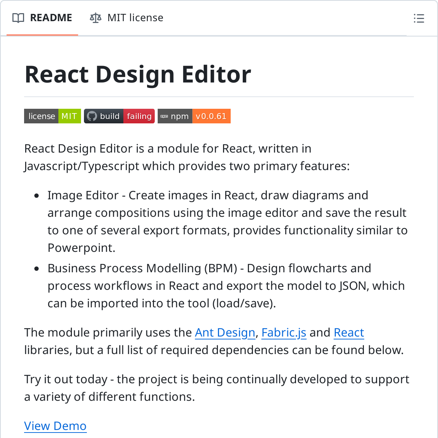Open the React library link
438x438 pixels.
349,333
